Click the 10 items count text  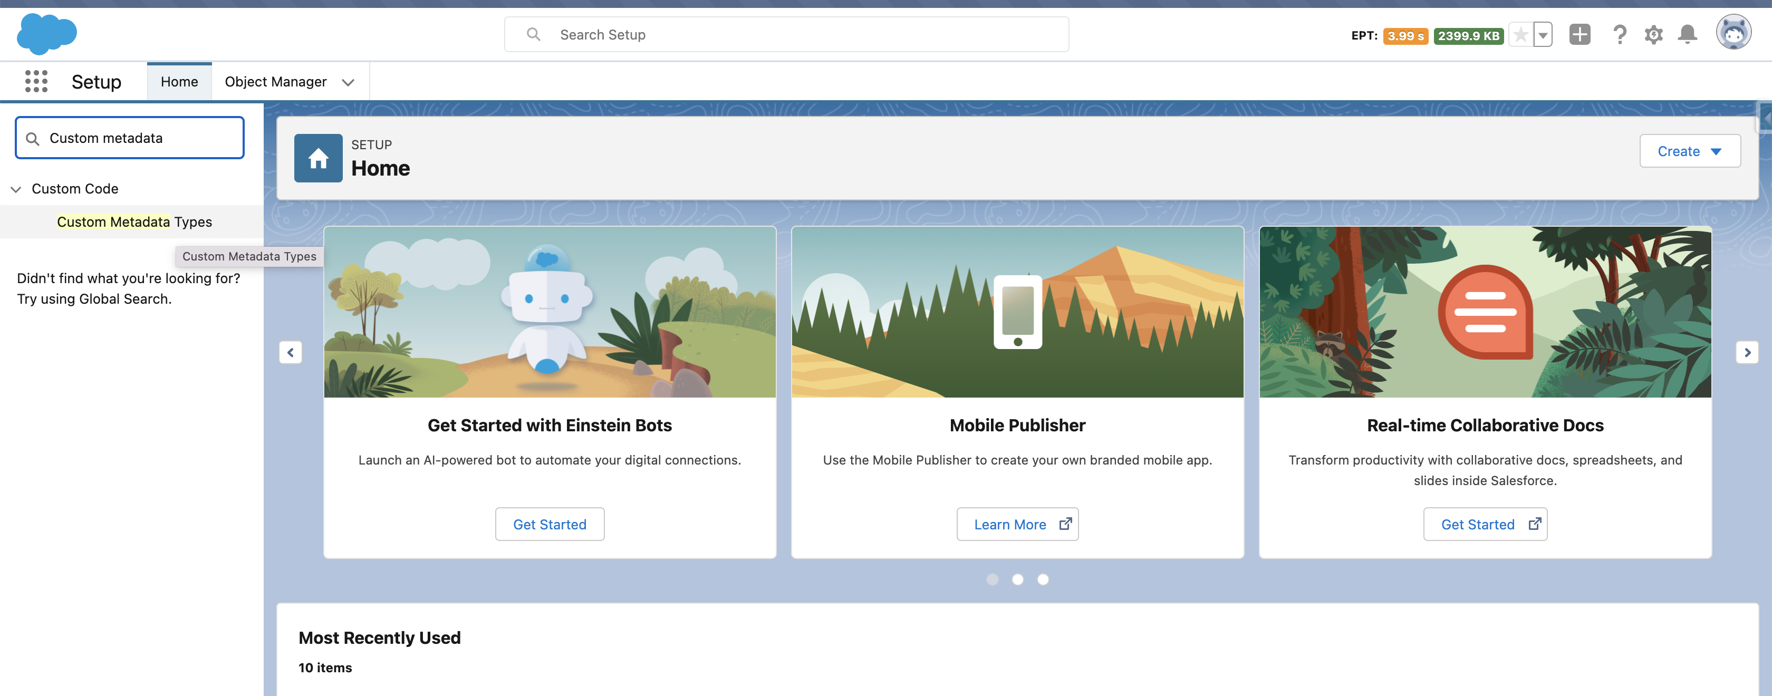tap(325, 667)
